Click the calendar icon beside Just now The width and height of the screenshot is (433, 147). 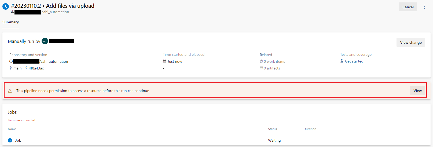click(x=164, y=61)
